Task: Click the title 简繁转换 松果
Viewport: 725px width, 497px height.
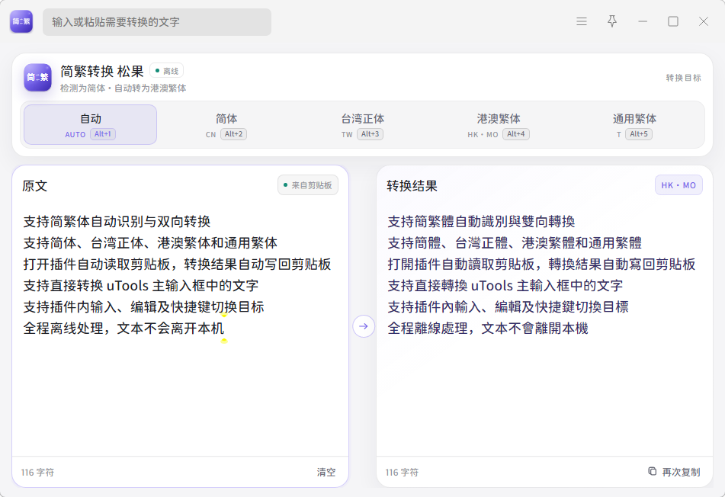Action: click(102, 71)
